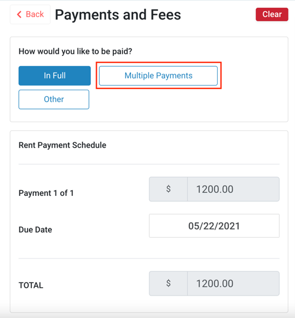
Task: Open the Due Date field showing 05/22/2021
Action: [x=214, y=226]
